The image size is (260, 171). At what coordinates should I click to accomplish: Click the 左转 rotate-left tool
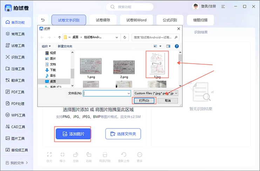click(x=76, y=157)
